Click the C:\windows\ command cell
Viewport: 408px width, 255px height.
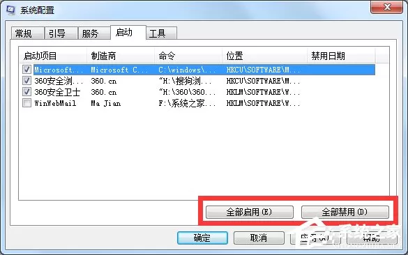click(187, 70)
